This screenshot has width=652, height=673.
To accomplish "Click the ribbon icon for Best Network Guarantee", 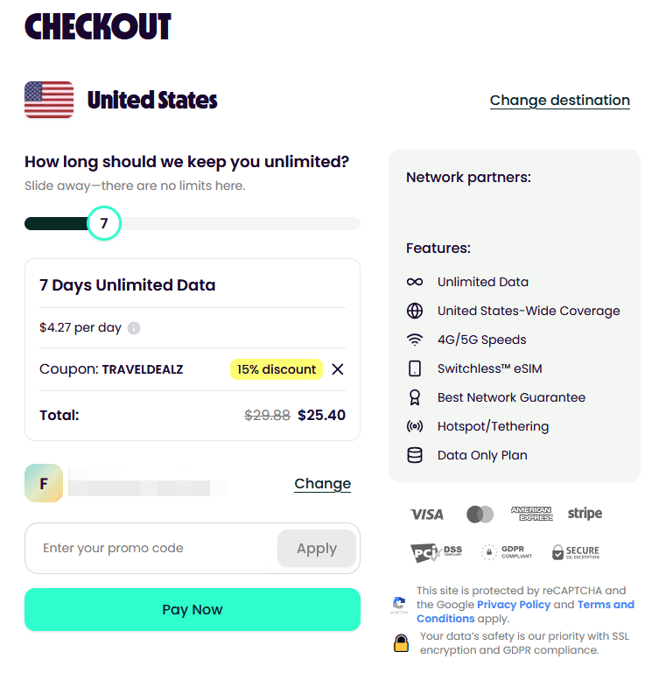I will coord(415,397).
